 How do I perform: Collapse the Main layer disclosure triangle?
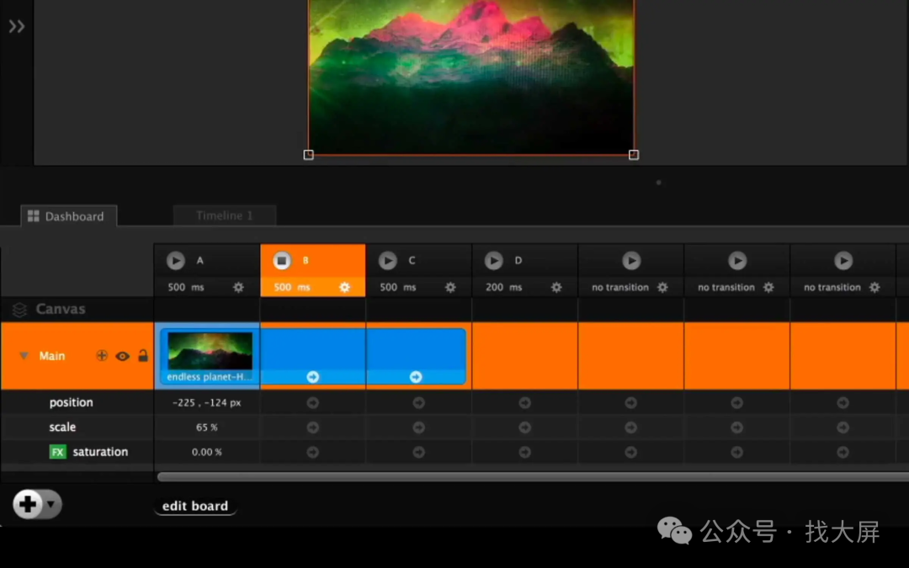pos(24,356)
